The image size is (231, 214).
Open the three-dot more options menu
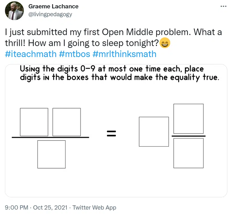pos(223,6)
